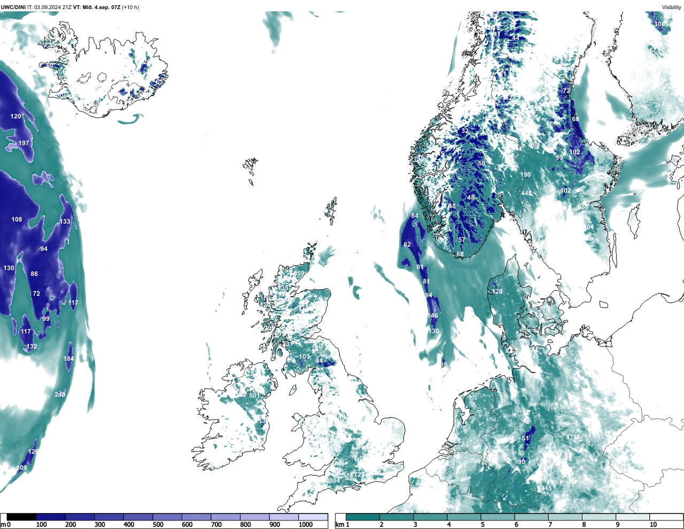This screenshot has height=529, width=684.
Task: Click the map value 804 in southern England
Action: point(334,480)
